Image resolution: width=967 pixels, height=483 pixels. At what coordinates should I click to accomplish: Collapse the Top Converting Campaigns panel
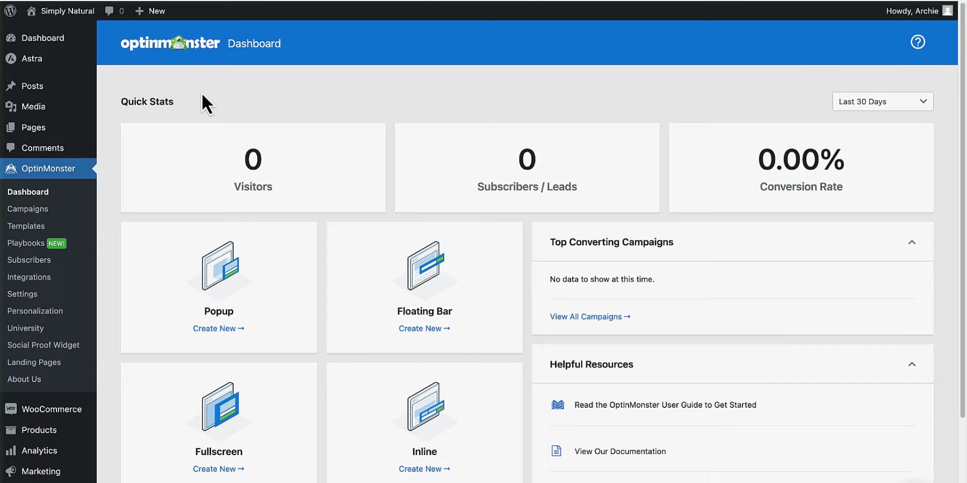click(x=912, y=242)
